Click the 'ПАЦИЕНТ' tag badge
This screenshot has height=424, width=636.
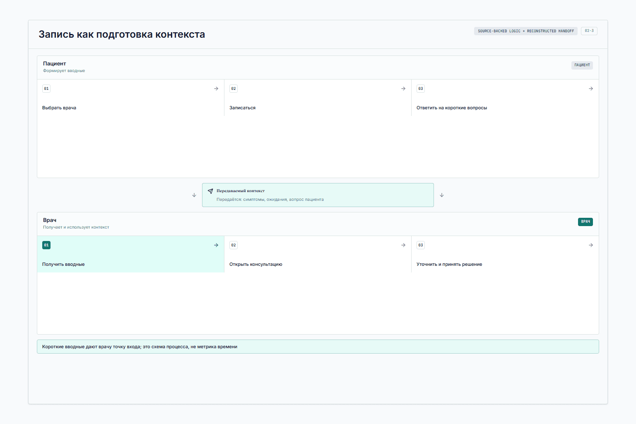pyautogui.click(x=582, y=65)
